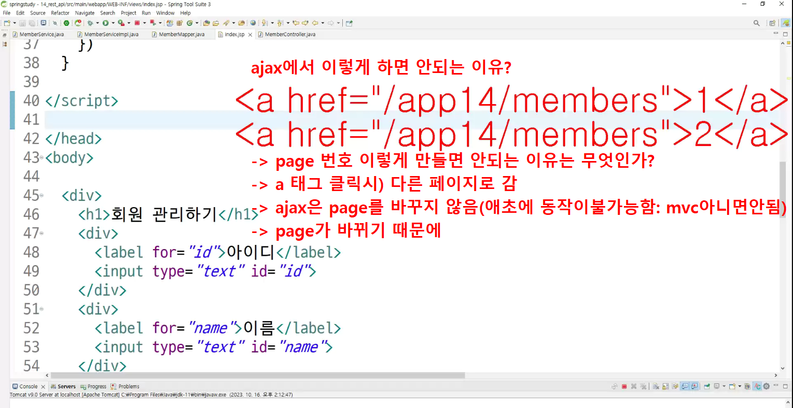
Task: Click the Pin Editor toolbar icon
Action: [349, 23]
